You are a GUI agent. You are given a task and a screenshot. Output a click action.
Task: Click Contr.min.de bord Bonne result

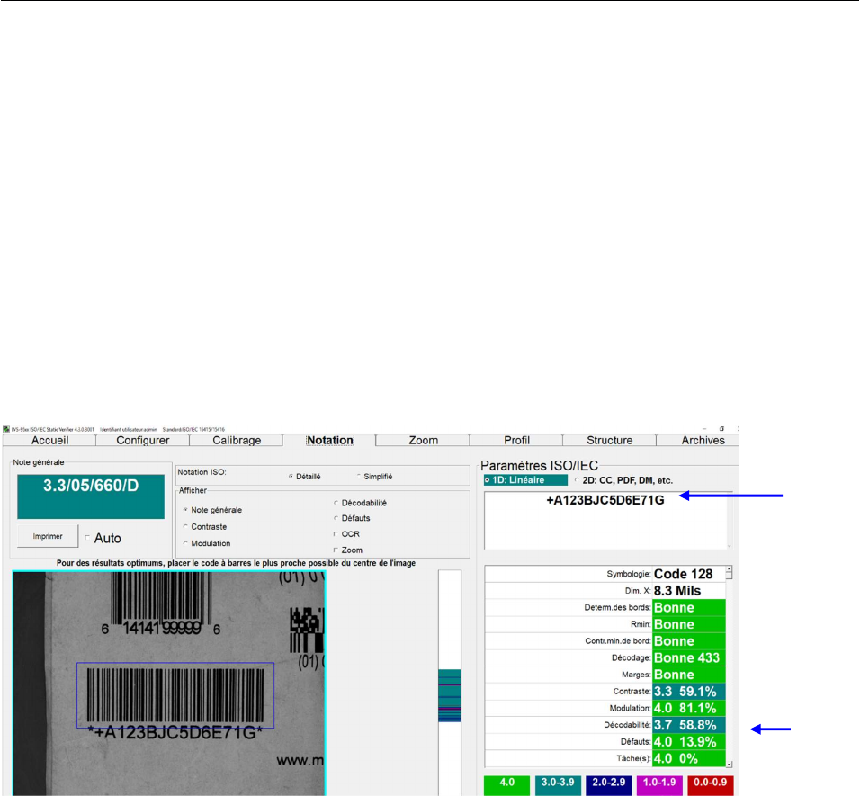pyautogui.click(x=688, y=641)
